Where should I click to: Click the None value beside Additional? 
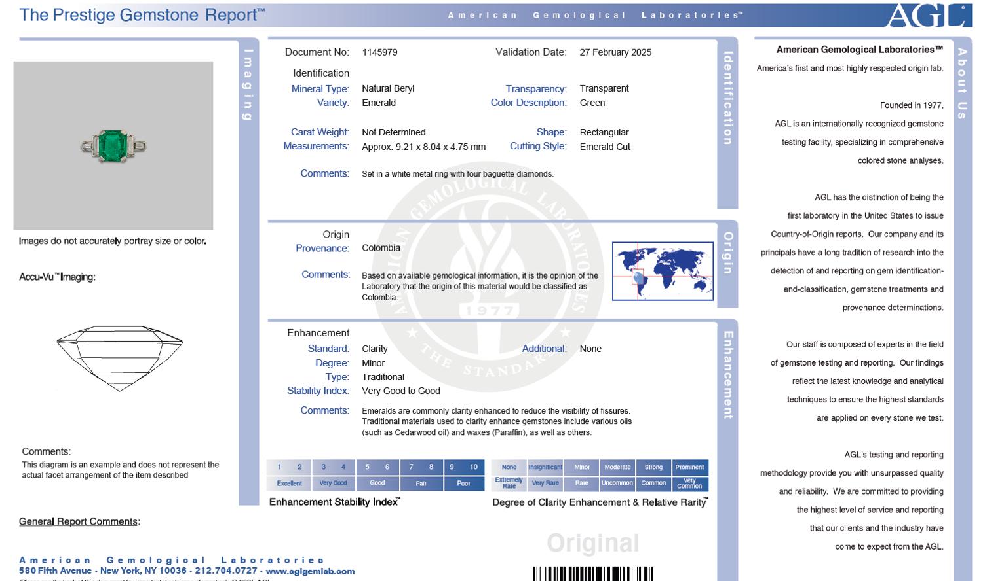590,349
